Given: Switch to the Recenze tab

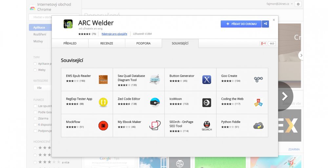Looking at the screenshot, I should click(107, 43).
